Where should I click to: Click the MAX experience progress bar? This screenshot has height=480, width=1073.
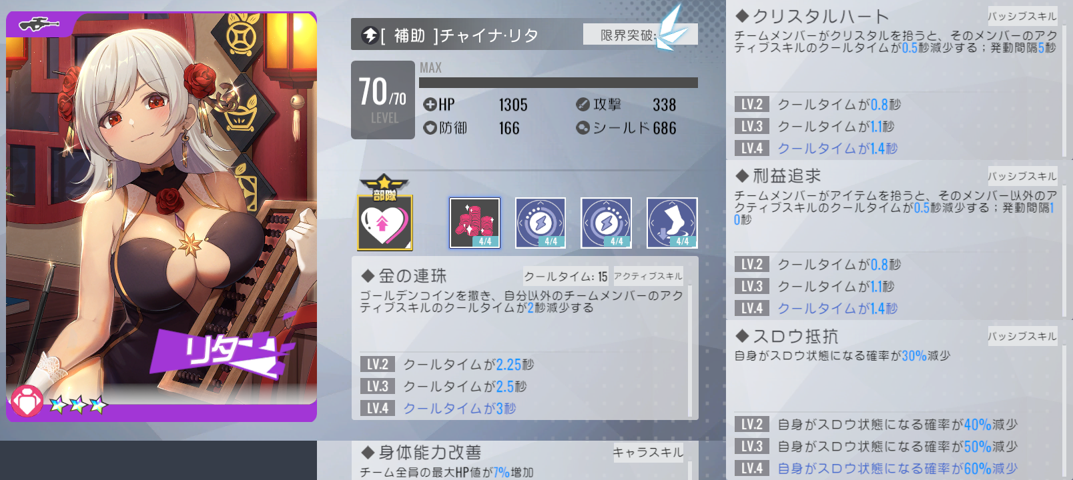click(559, 83)
